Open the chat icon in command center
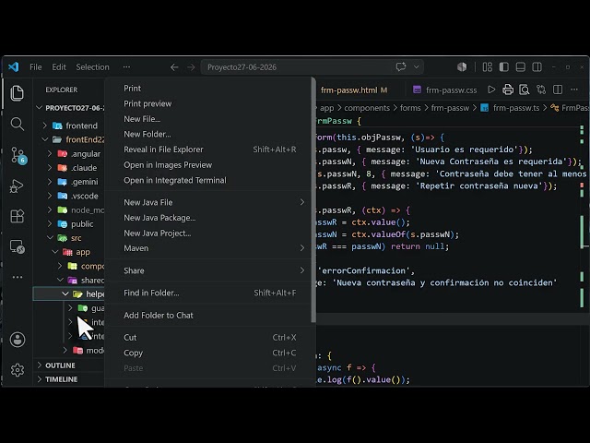The image size is (590, 443). (x=401, y=67)
